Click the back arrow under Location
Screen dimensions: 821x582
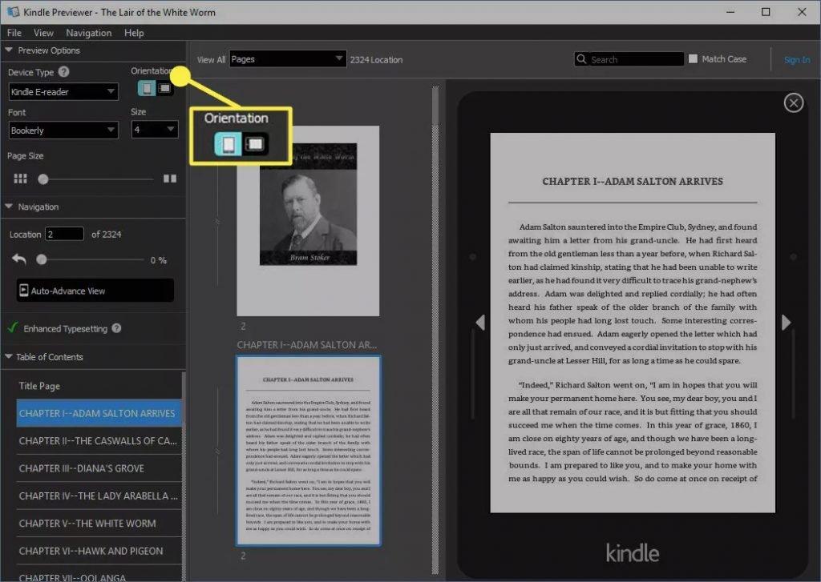pyautogui.click(x=19, y=259)
